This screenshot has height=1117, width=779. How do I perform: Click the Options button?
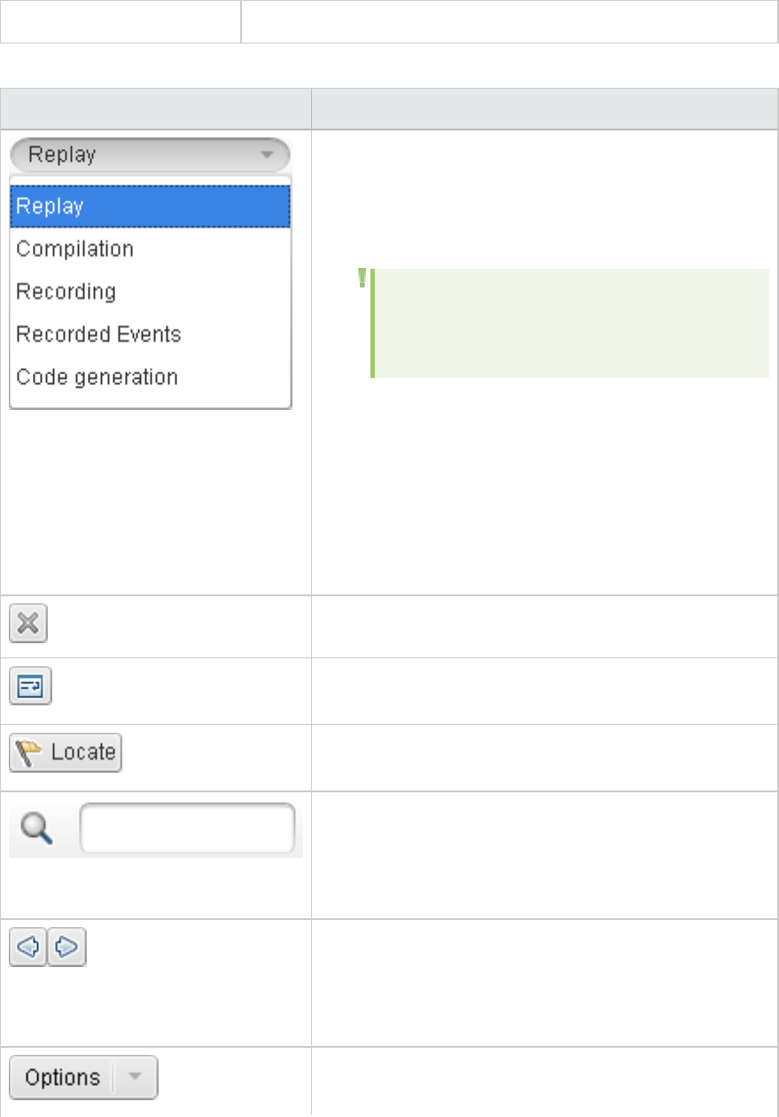[62, 1078]
